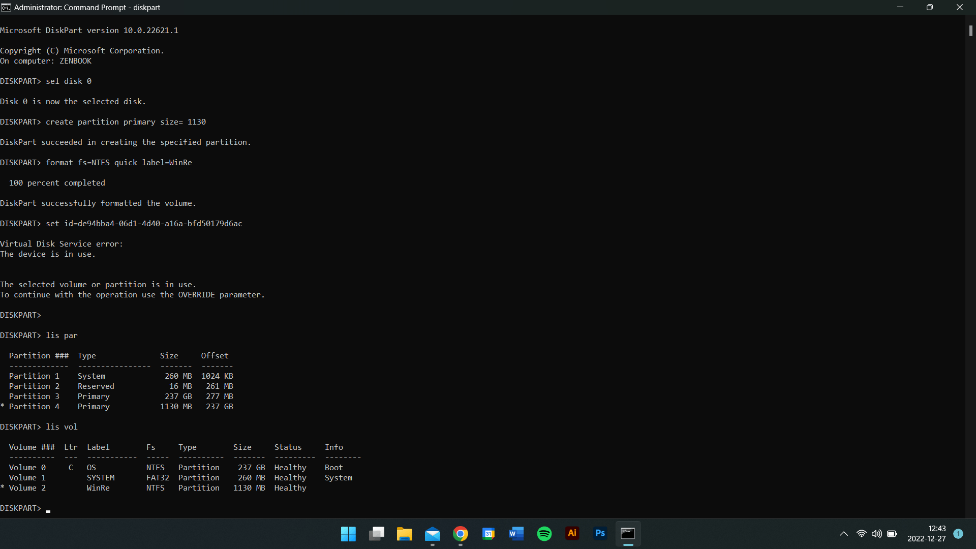The width and height of the screenshot is (976, 549).
Task: Launch Microsoft Word from the taskbar
Action: [516, 534]
